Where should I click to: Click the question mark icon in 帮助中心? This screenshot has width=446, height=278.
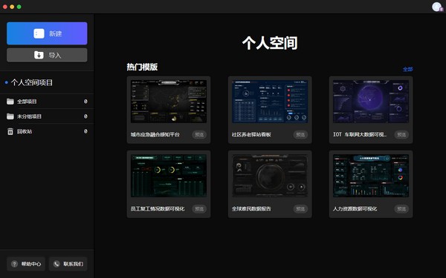click(14, 264)
